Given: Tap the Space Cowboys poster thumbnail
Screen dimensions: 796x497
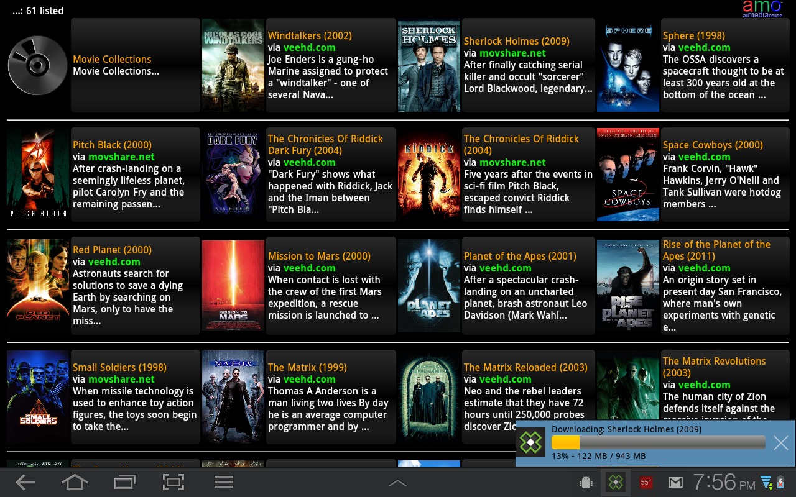Looking at the screenshot, I should pyautogui.click(x=627, y=174).
